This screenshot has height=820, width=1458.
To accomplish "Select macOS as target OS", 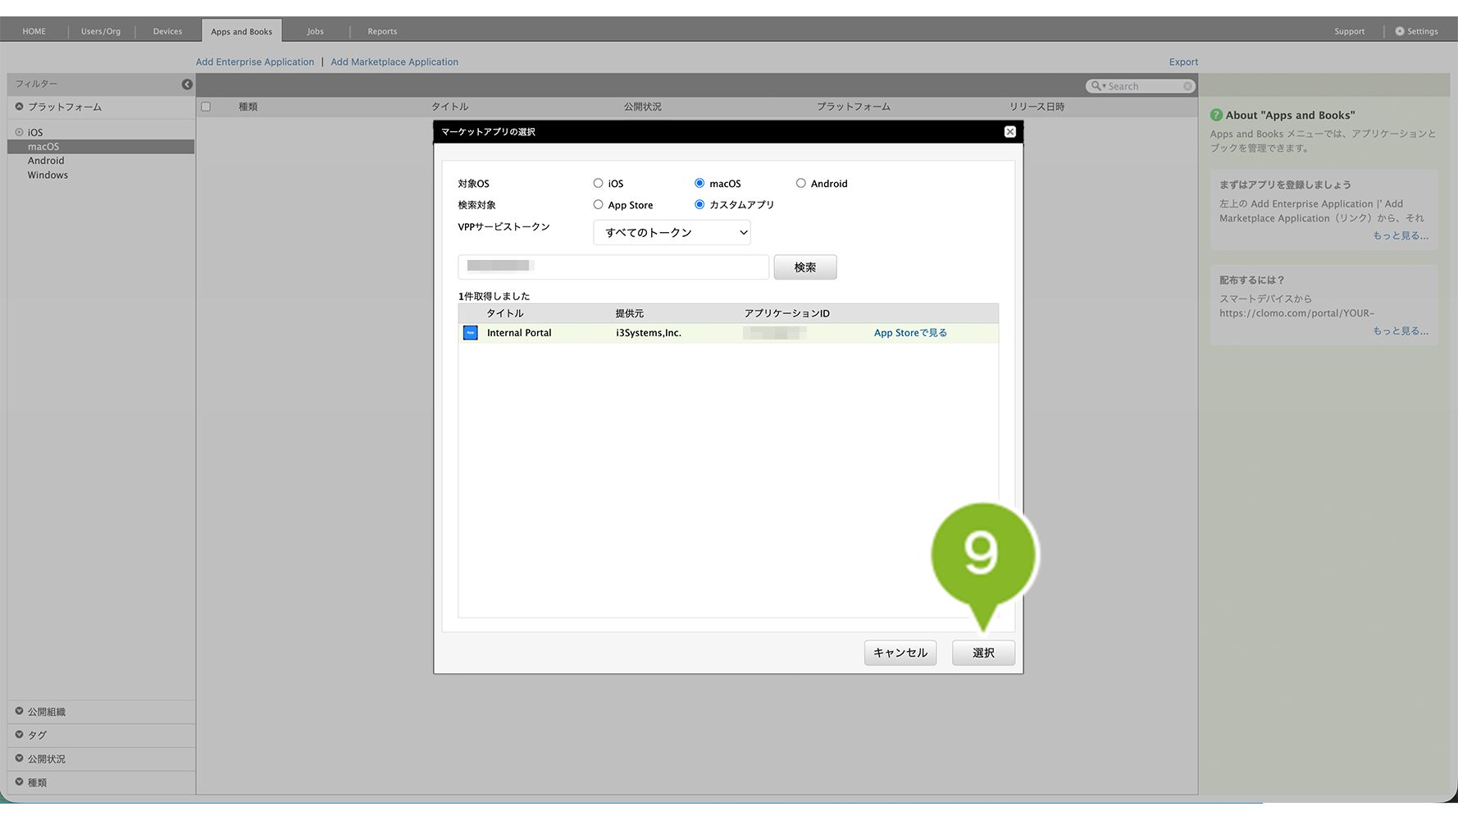I will tap(699, 184).
